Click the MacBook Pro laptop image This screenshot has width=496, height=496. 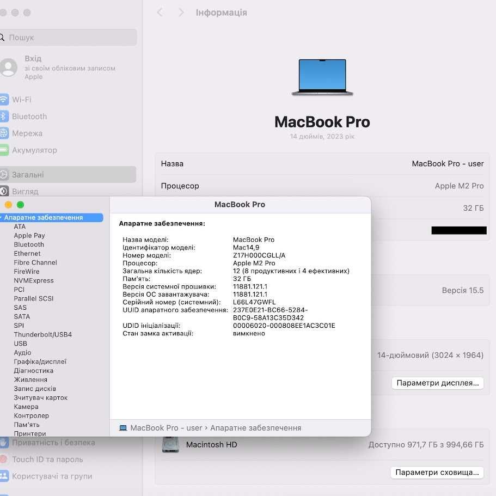click(322, 77)
